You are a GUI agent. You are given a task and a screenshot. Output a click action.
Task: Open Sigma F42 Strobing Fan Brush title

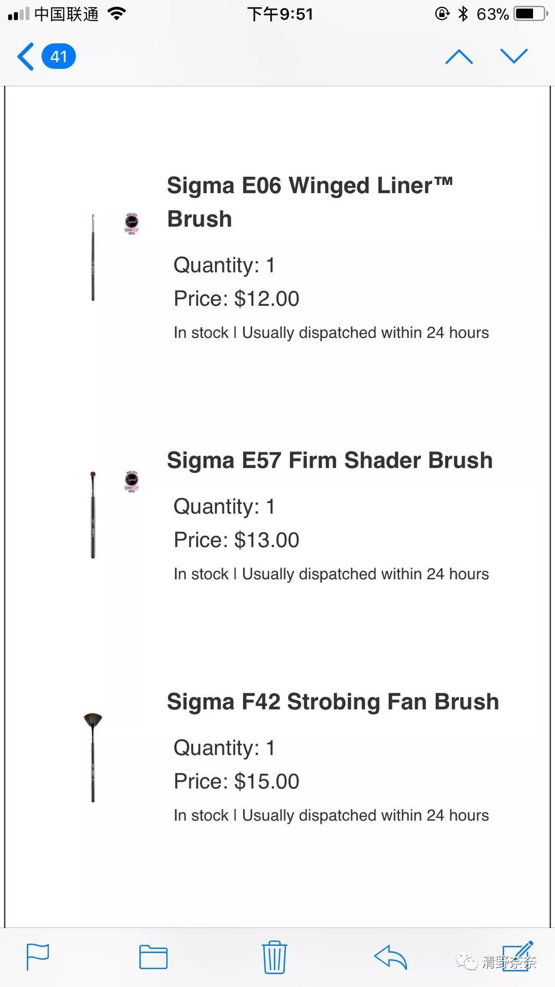(333, 702)
